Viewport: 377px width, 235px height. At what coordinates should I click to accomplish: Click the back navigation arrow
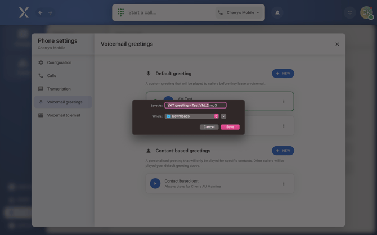tap(40, 12)
